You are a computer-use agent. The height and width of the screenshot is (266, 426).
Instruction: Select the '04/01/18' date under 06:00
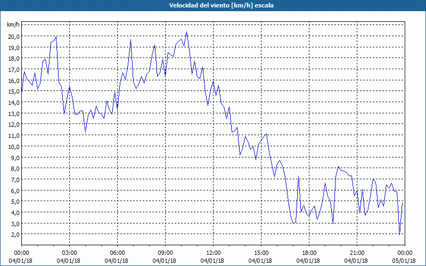[x=116, y=261]
